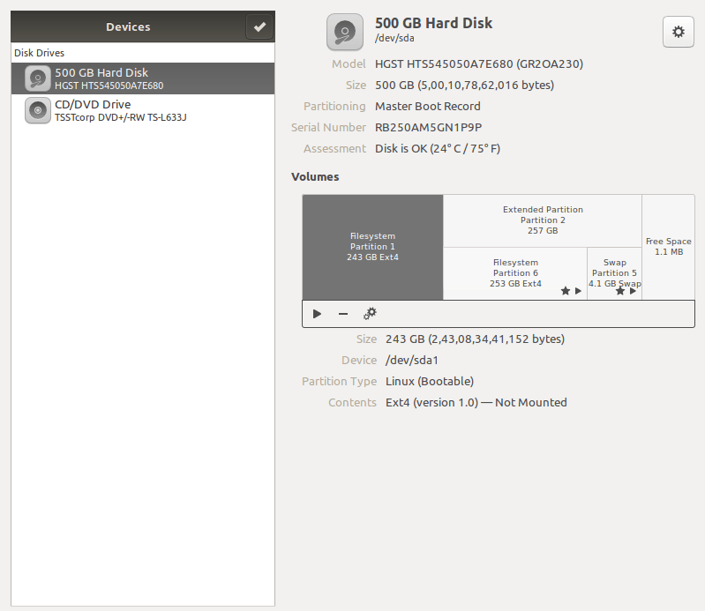The image size is (705, 611).
Task: Select the CD/DVD Drive entry
Action: pos(141,111)
